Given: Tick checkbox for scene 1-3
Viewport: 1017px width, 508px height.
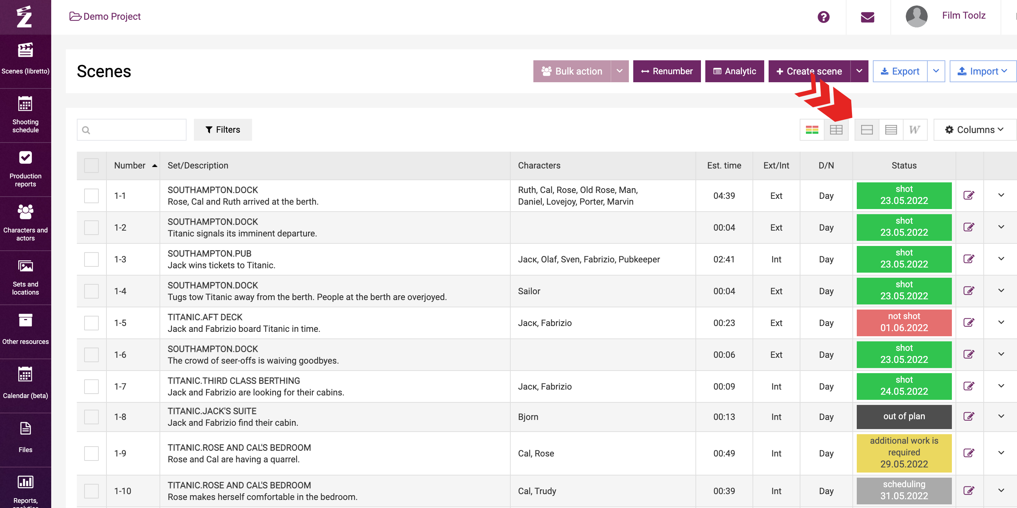Looking at the screenshot, I should 91,259.
